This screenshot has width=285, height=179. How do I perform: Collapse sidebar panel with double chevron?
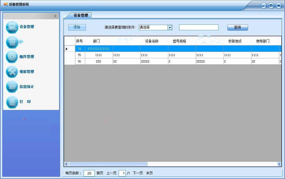[55, 16]
